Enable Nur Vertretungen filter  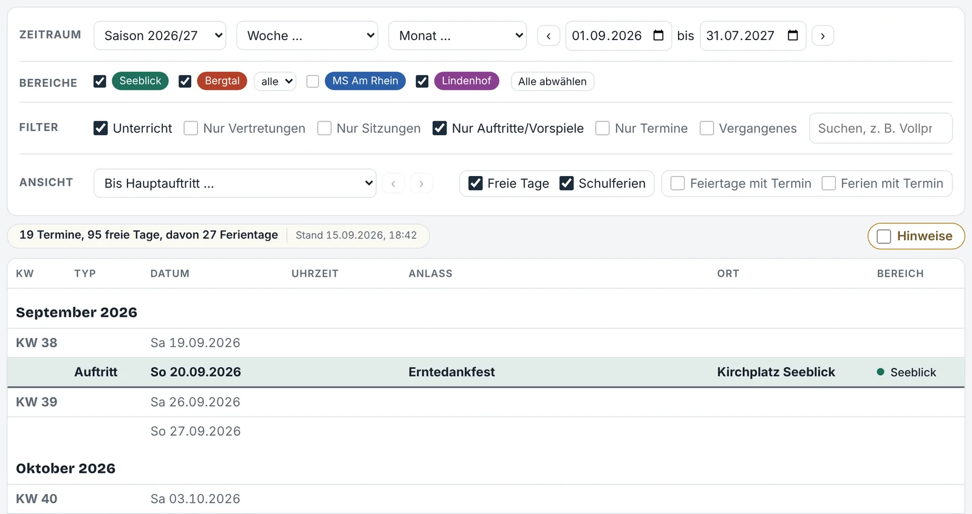[x=191, y=128]
